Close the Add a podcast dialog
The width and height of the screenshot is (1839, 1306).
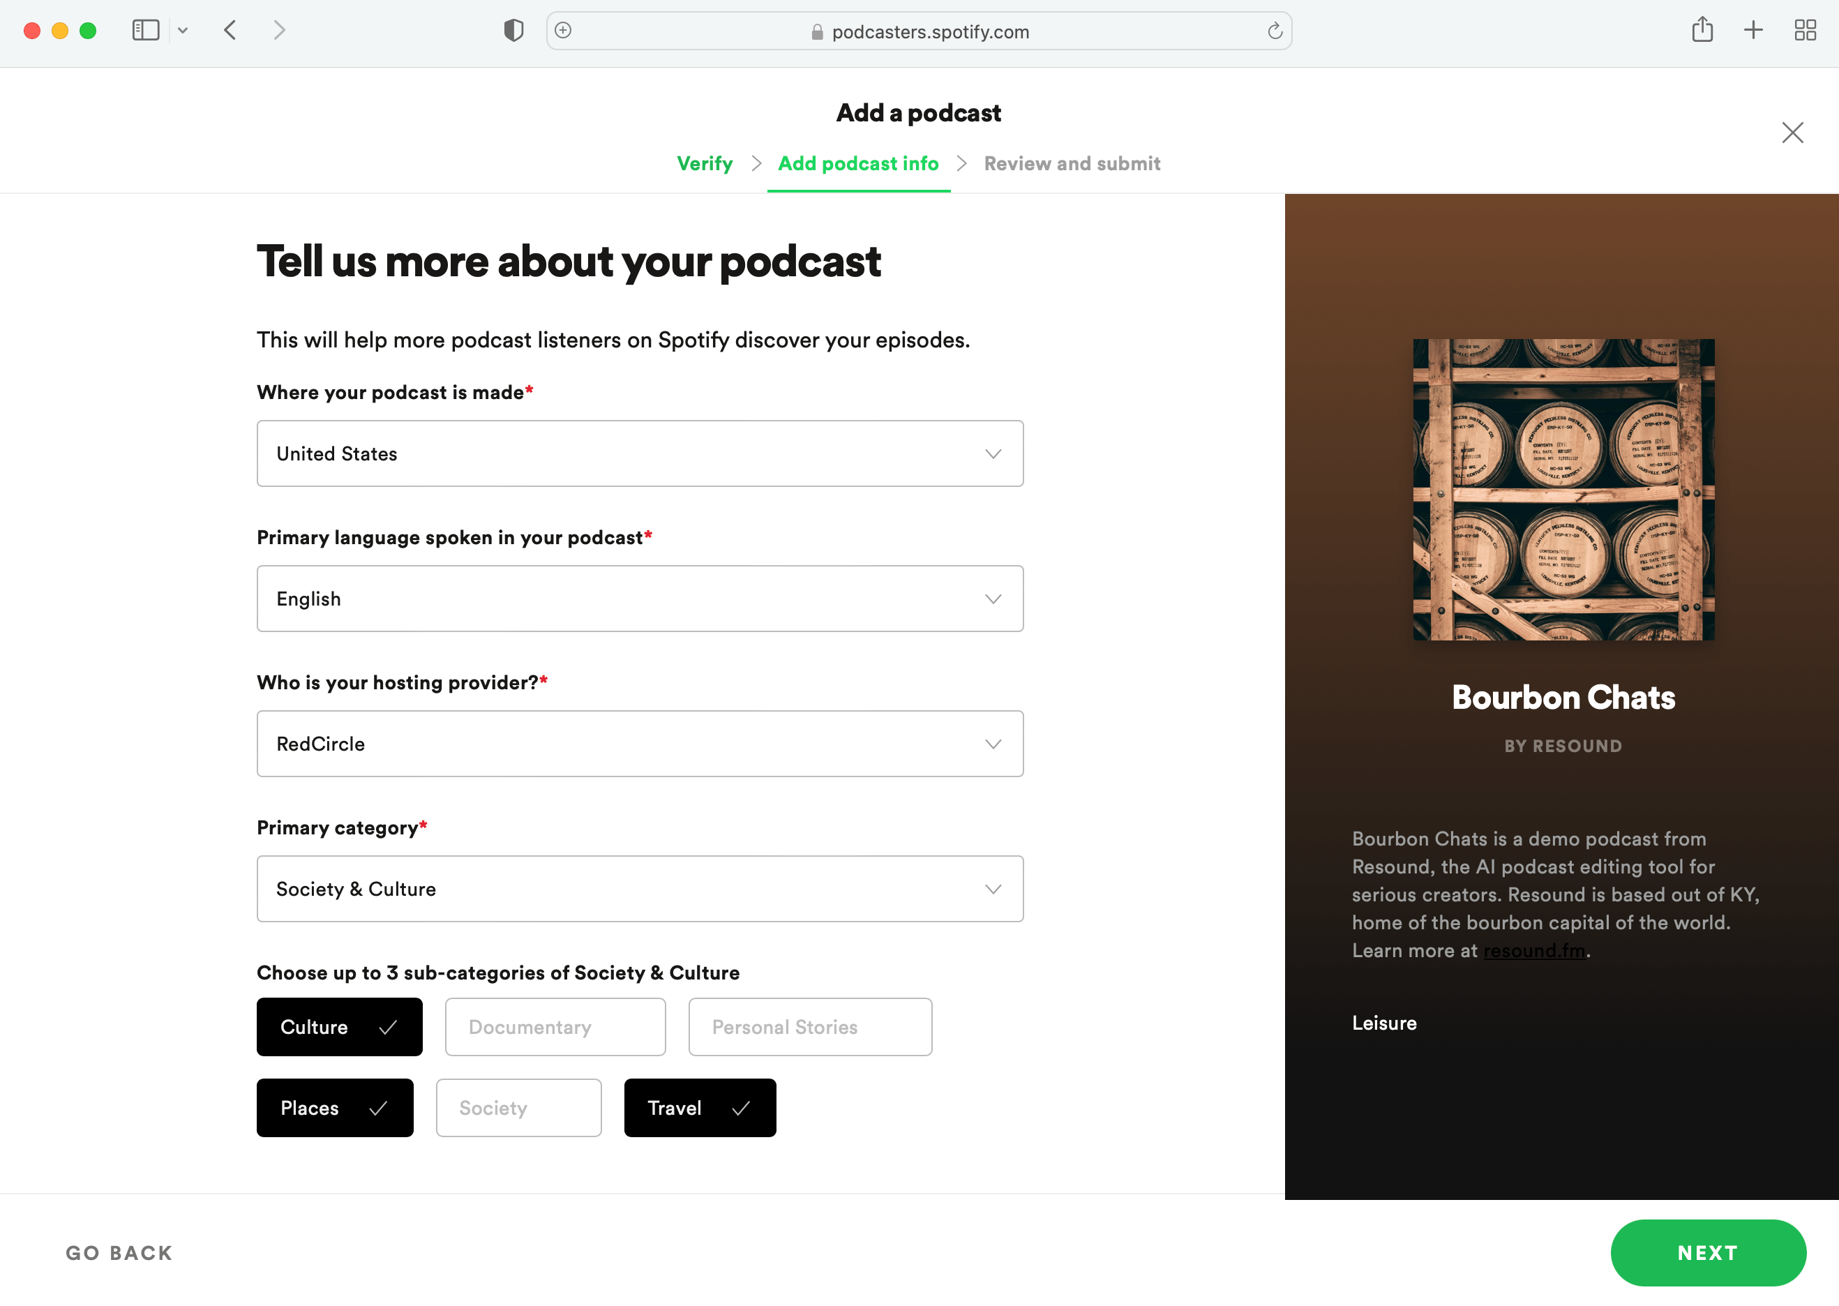1792,133
